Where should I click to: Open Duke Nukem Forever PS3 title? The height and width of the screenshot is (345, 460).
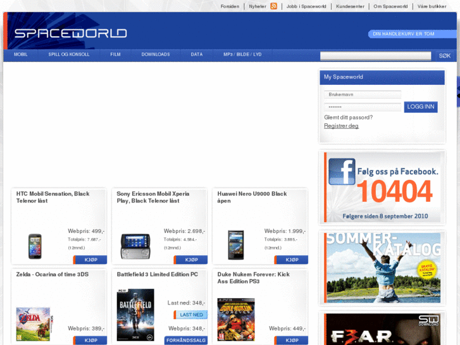coord(254,278)
